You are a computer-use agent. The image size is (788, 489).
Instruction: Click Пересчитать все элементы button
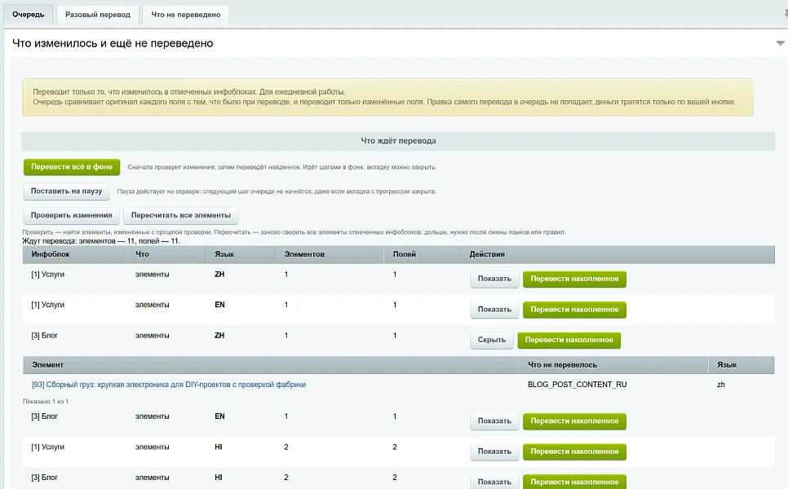click(181, 215)
